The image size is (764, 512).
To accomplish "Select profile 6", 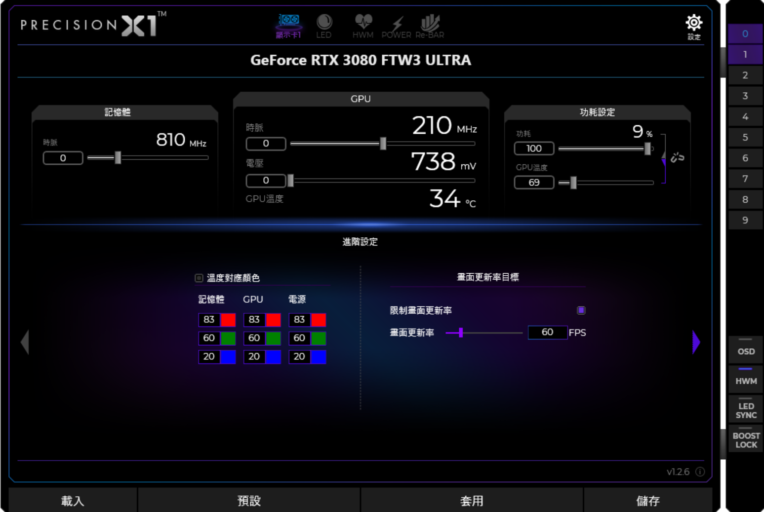I will [745, 158].
